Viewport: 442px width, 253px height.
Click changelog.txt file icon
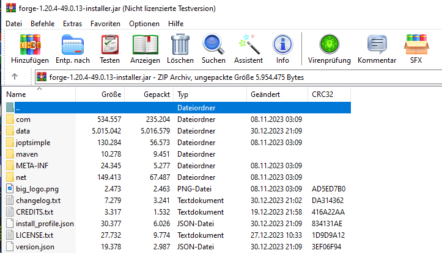click(x=10, y=200)
